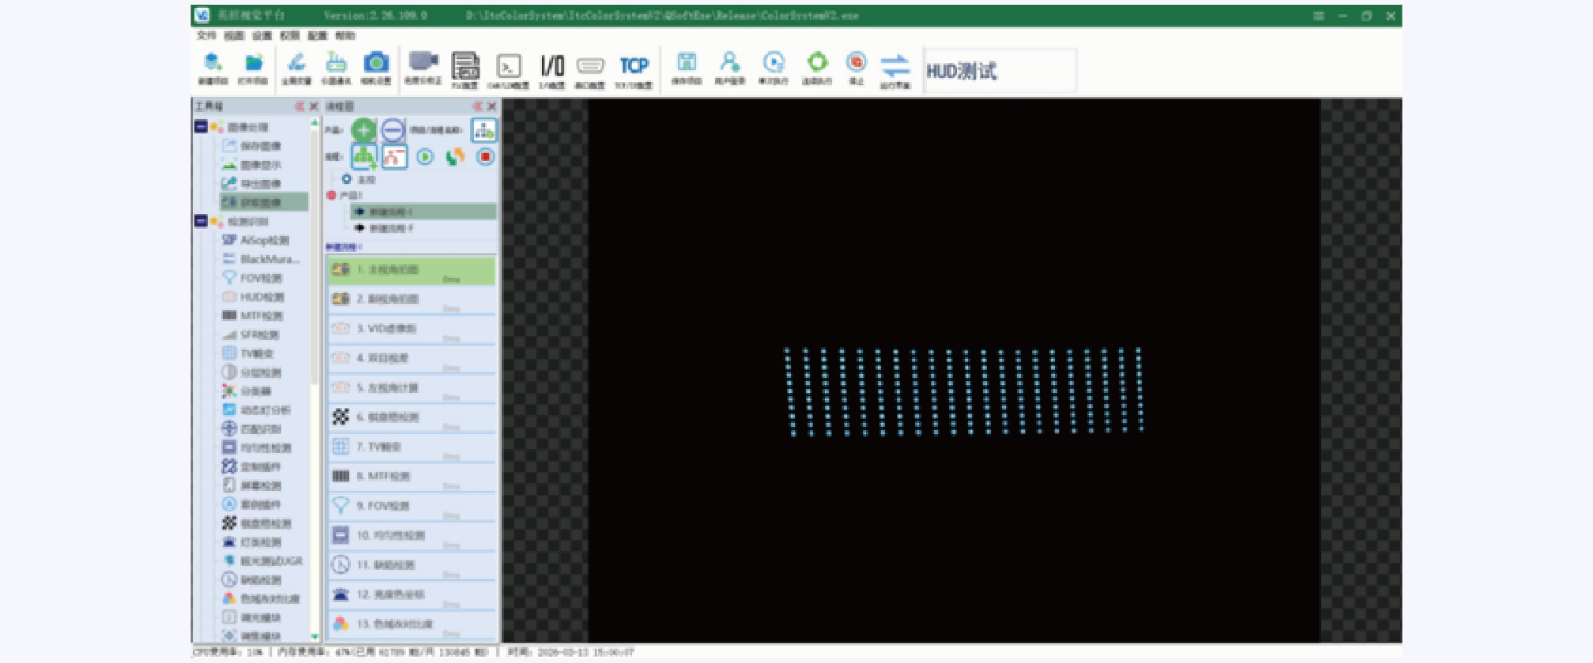Viewport: 1593px width, 663px height.
Task: Open the 配置 menu in menu bar
Action: tap(318, 36)
